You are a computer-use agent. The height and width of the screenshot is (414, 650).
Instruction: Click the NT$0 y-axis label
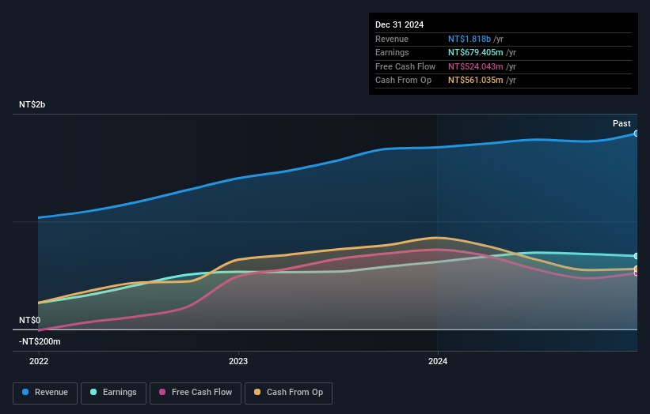click(x=30, y=321)
